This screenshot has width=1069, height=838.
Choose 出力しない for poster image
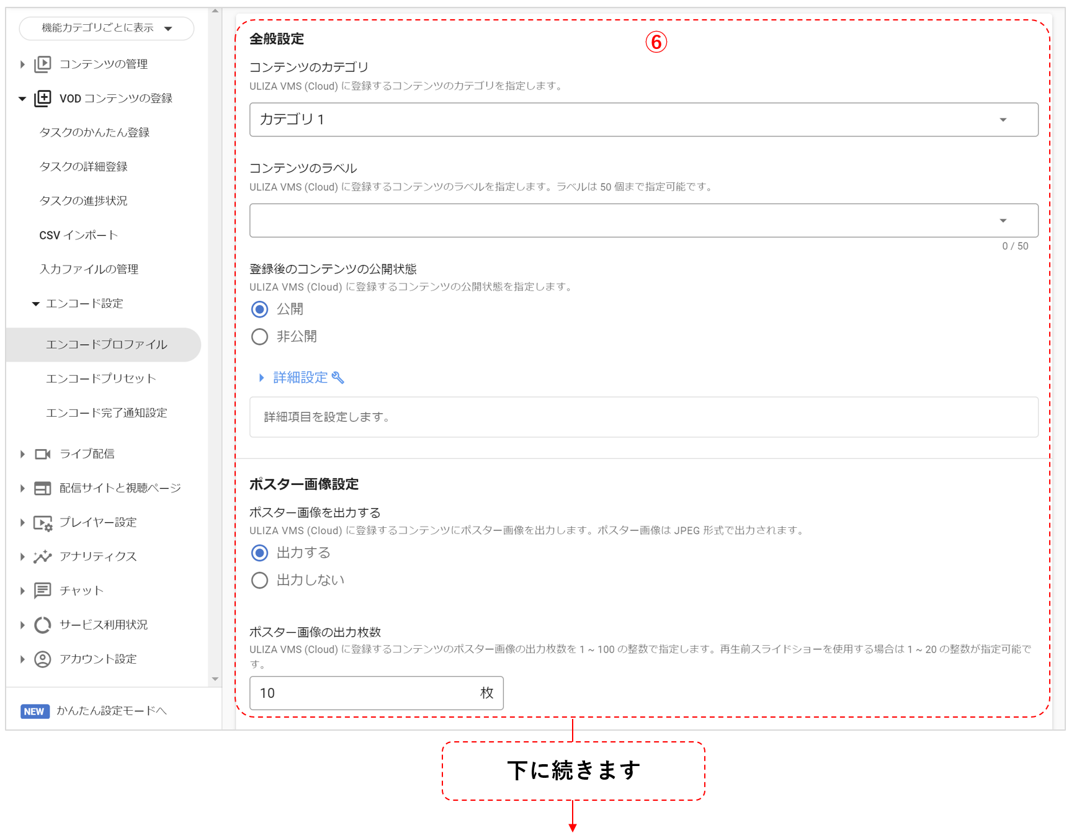(x=259, y=580)
